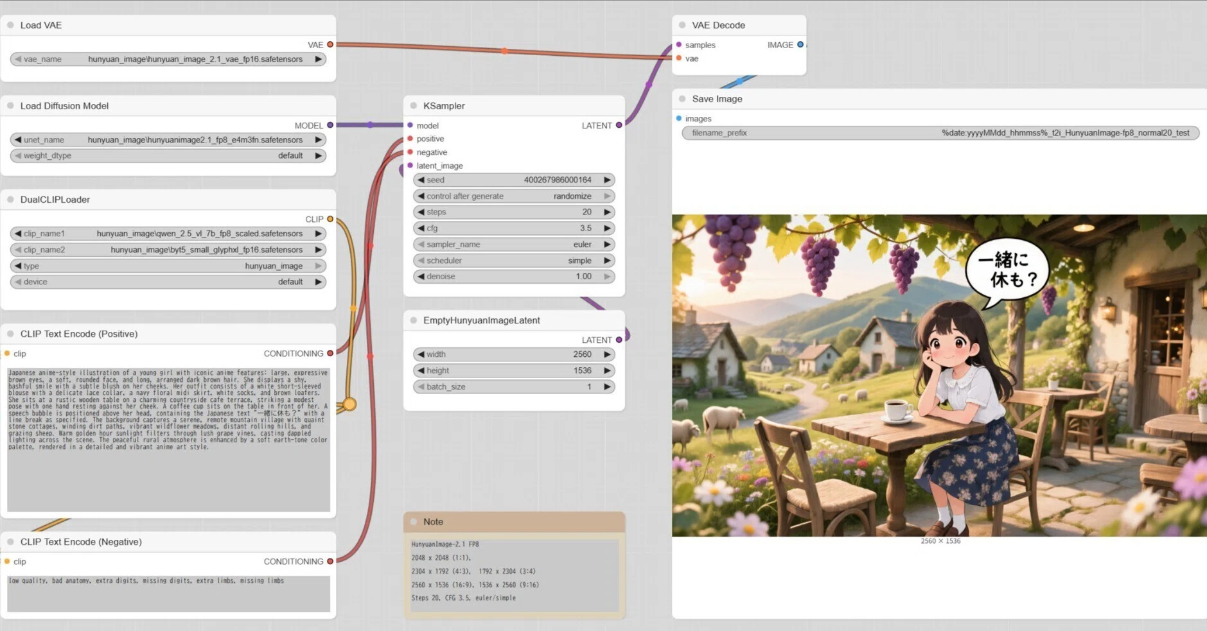The width and height of the screenshot is (1207, 631).
Task: Click CONDITIONING output socket of CLIP Text Encode (Negative)
Action: click(x=330, y=561)
